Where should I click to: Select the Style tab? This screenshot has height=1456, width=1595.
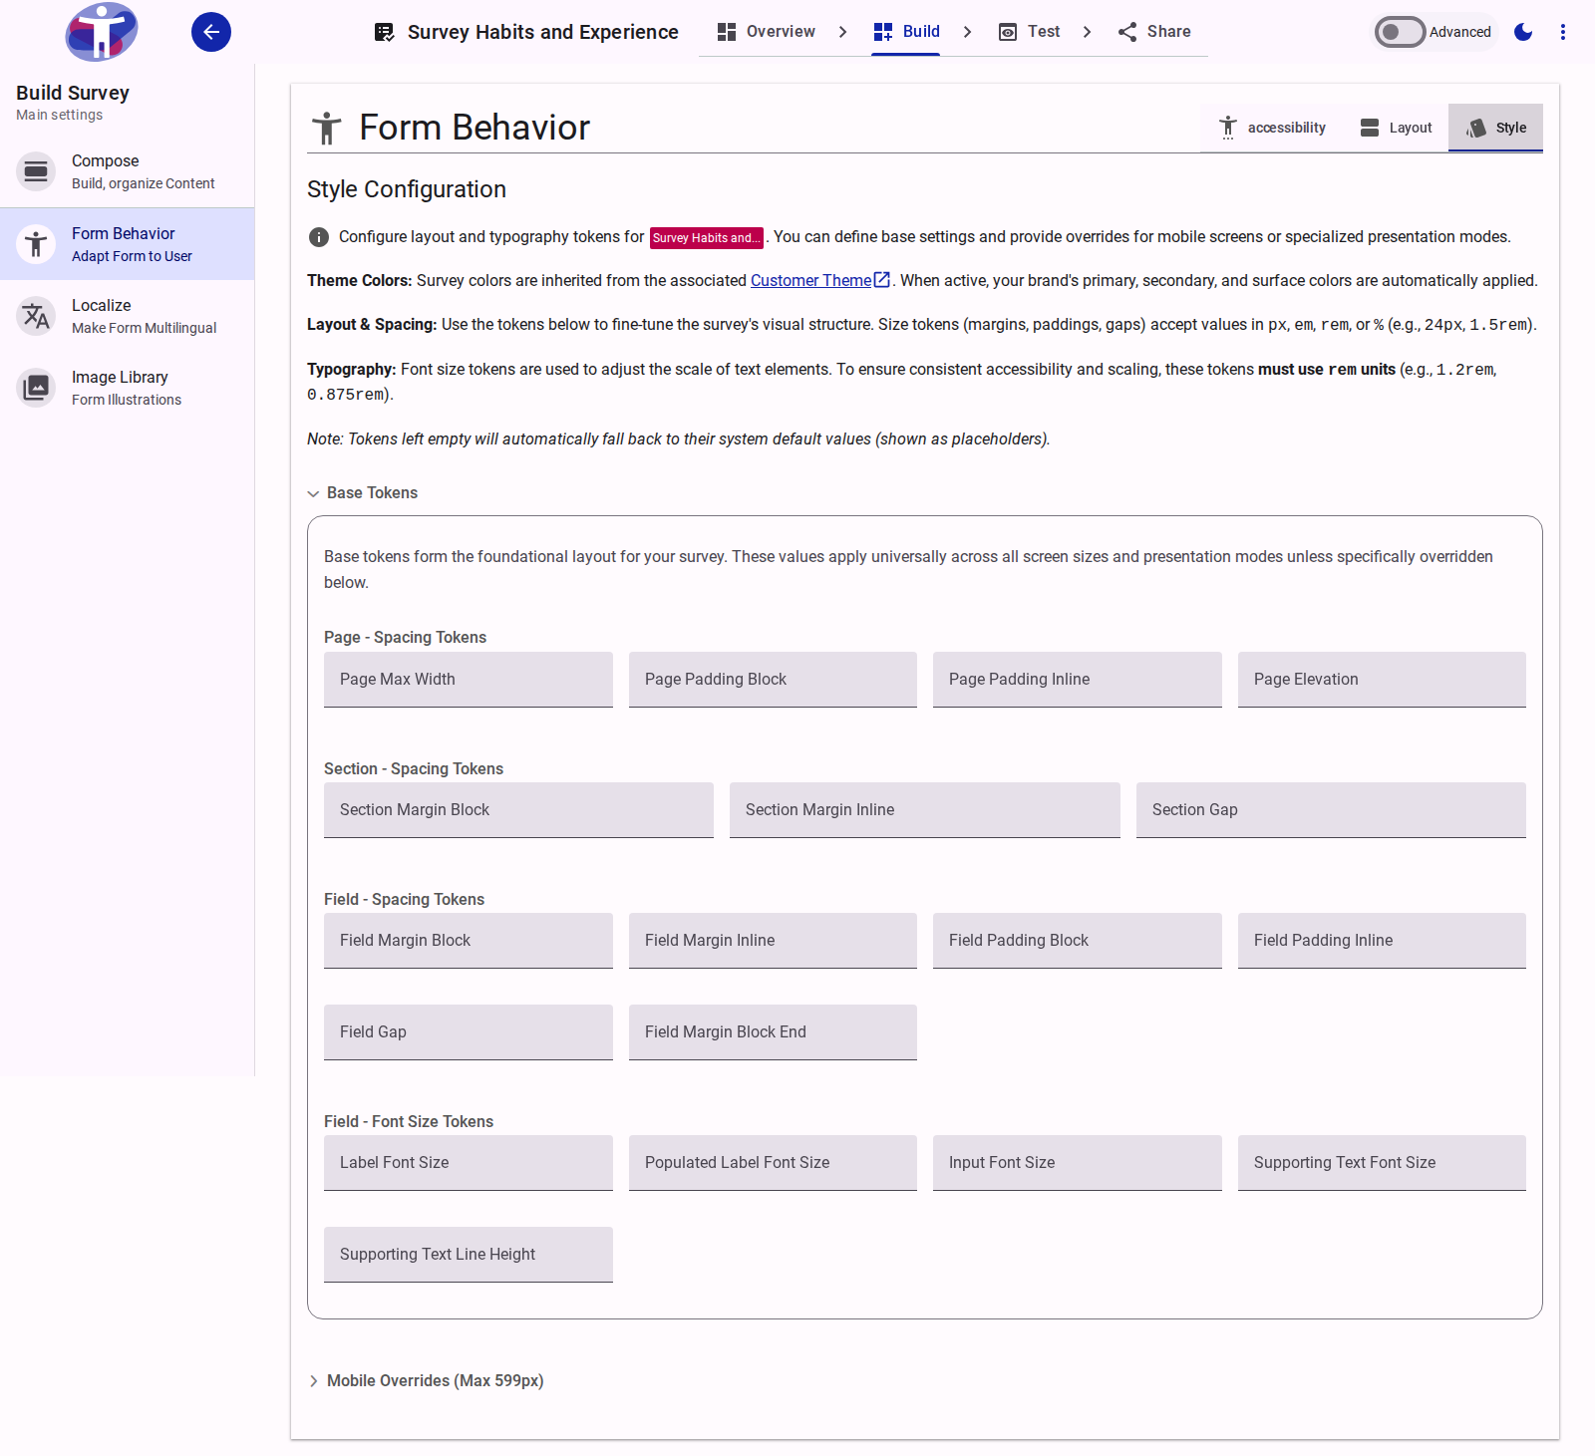click(x=1495, y=128)
